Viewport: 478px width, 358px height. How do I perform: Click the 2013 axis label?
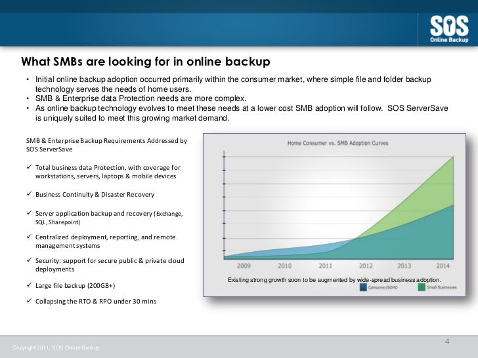coord(404,266)
